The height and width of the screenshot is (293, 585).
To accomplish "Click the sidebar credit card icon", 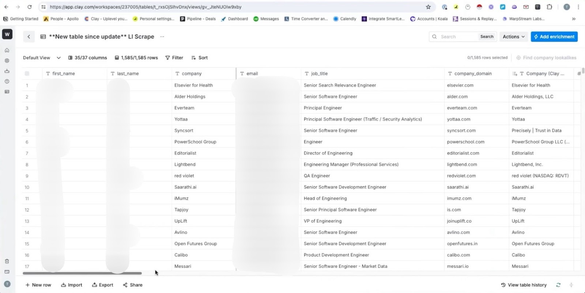I will pyautogui.click(x=7, y=272).
